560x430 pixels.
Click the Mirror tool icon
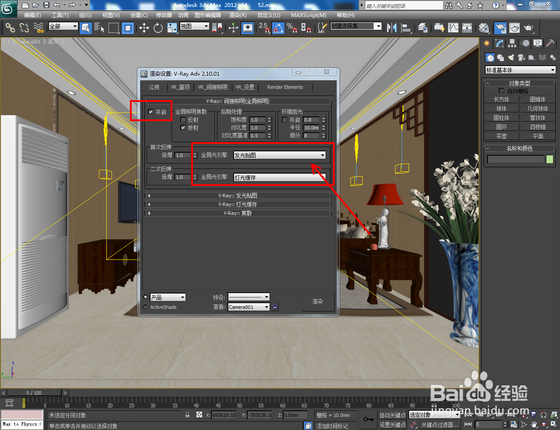pos(392,28)
